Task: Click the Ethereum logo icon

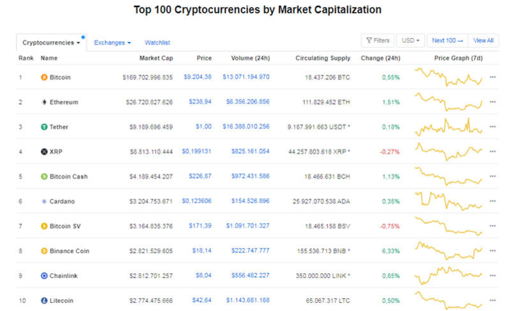Action: 44,102
